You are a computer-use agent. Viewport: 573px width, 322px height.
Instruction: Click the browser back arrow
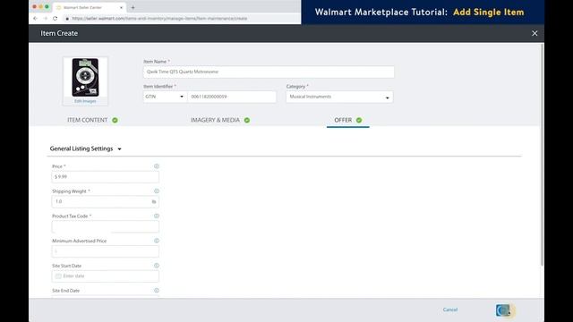click(36, 18)
